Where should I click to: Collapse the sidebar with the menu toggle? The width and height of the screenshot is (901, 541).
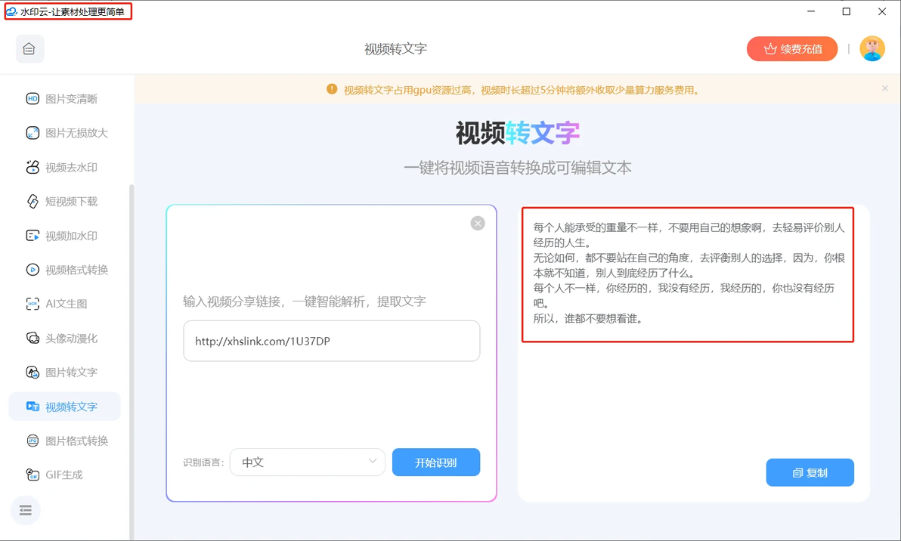(25, 510)
